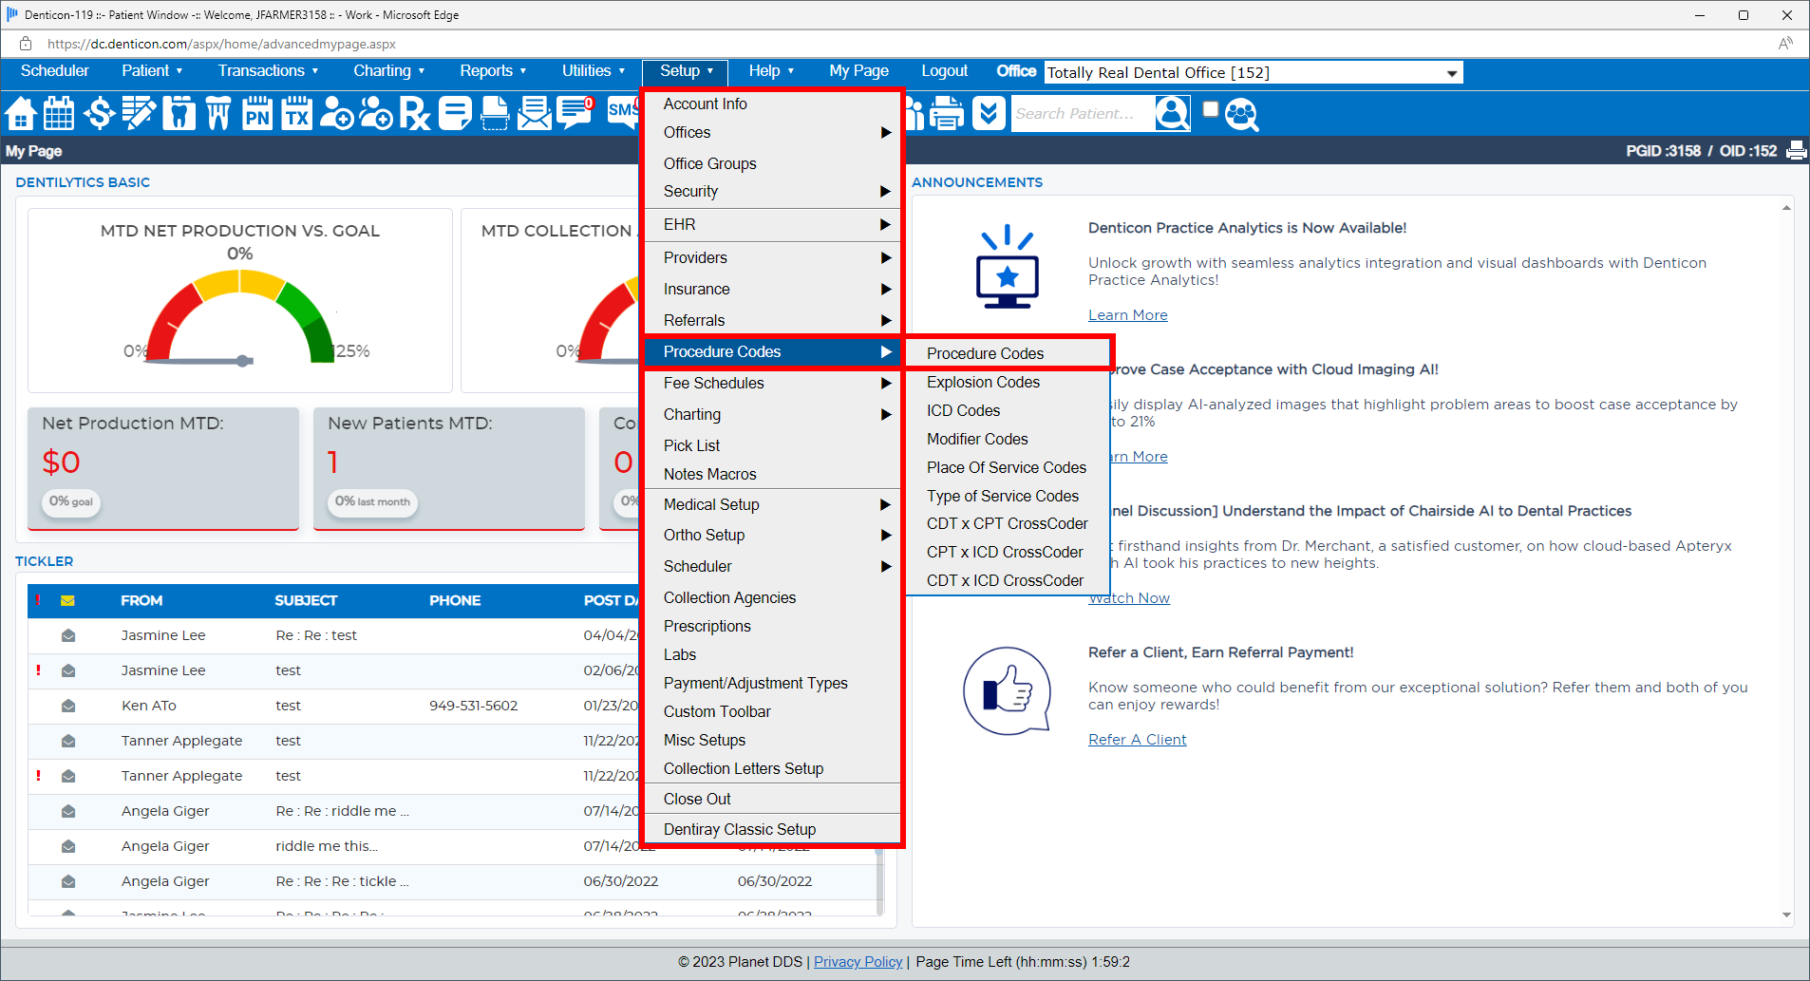Expand the Fee Schedules submenu
Screen dimensions: 1810x981
click(772, 384)
